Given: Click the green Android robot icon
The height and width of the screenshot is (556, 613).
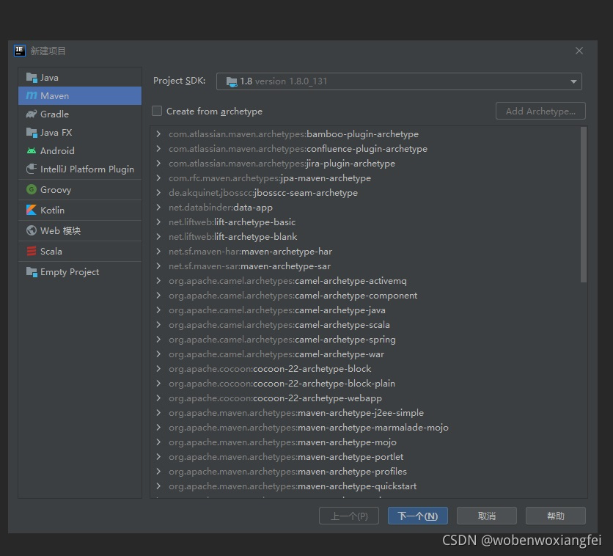Looking at the screenshot, I should pyautogui.click(x=32, y=150).
